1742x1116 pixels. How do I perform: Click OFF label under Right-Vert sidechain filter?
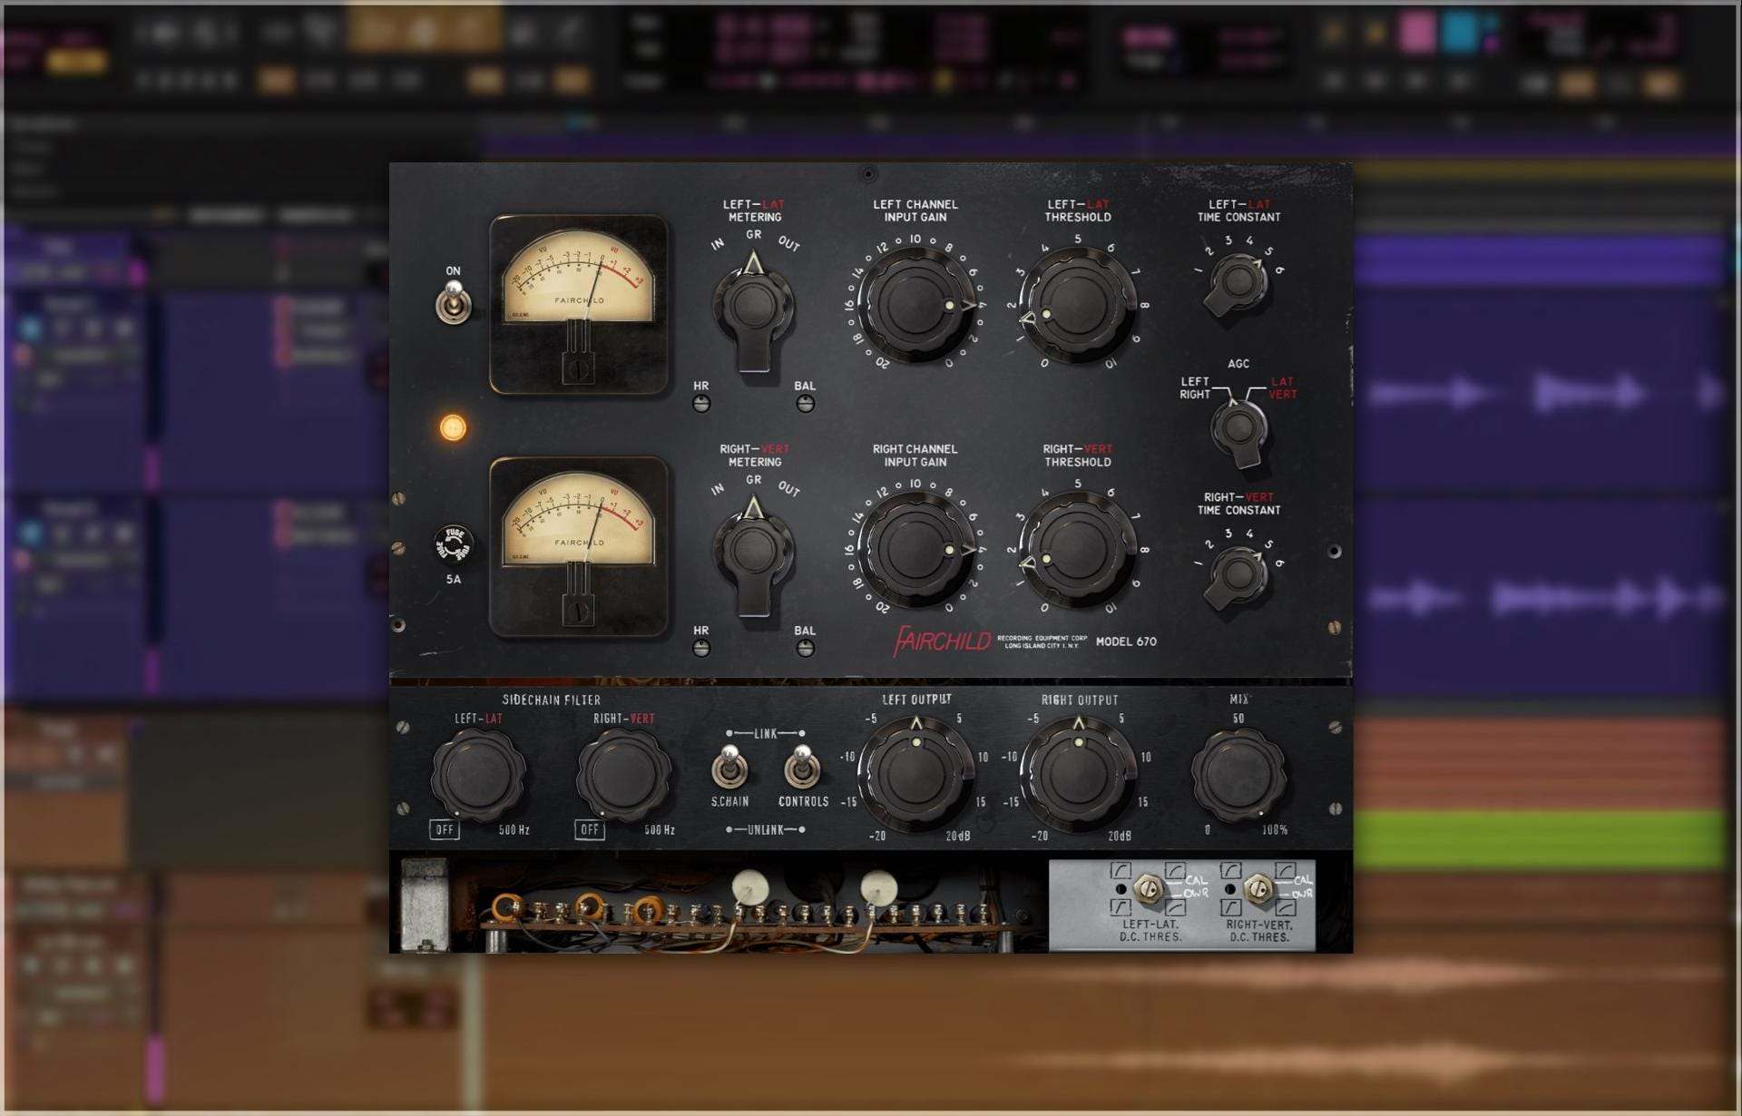coord(590,829)
